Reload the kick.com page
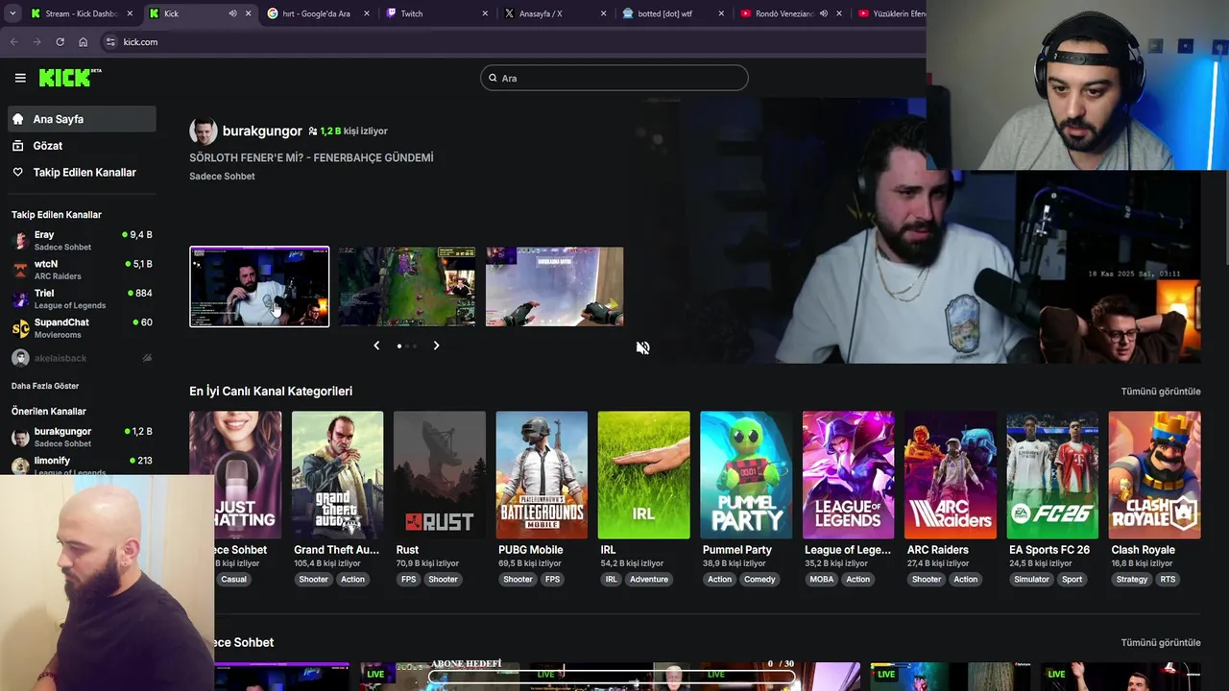The image size is (1229, 691). (60, 42)
